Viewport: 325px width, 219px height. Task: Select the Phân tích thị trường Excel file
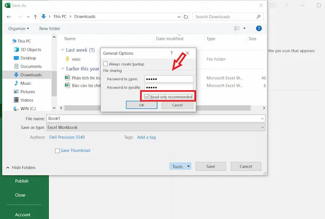click(x=83, y=78)
